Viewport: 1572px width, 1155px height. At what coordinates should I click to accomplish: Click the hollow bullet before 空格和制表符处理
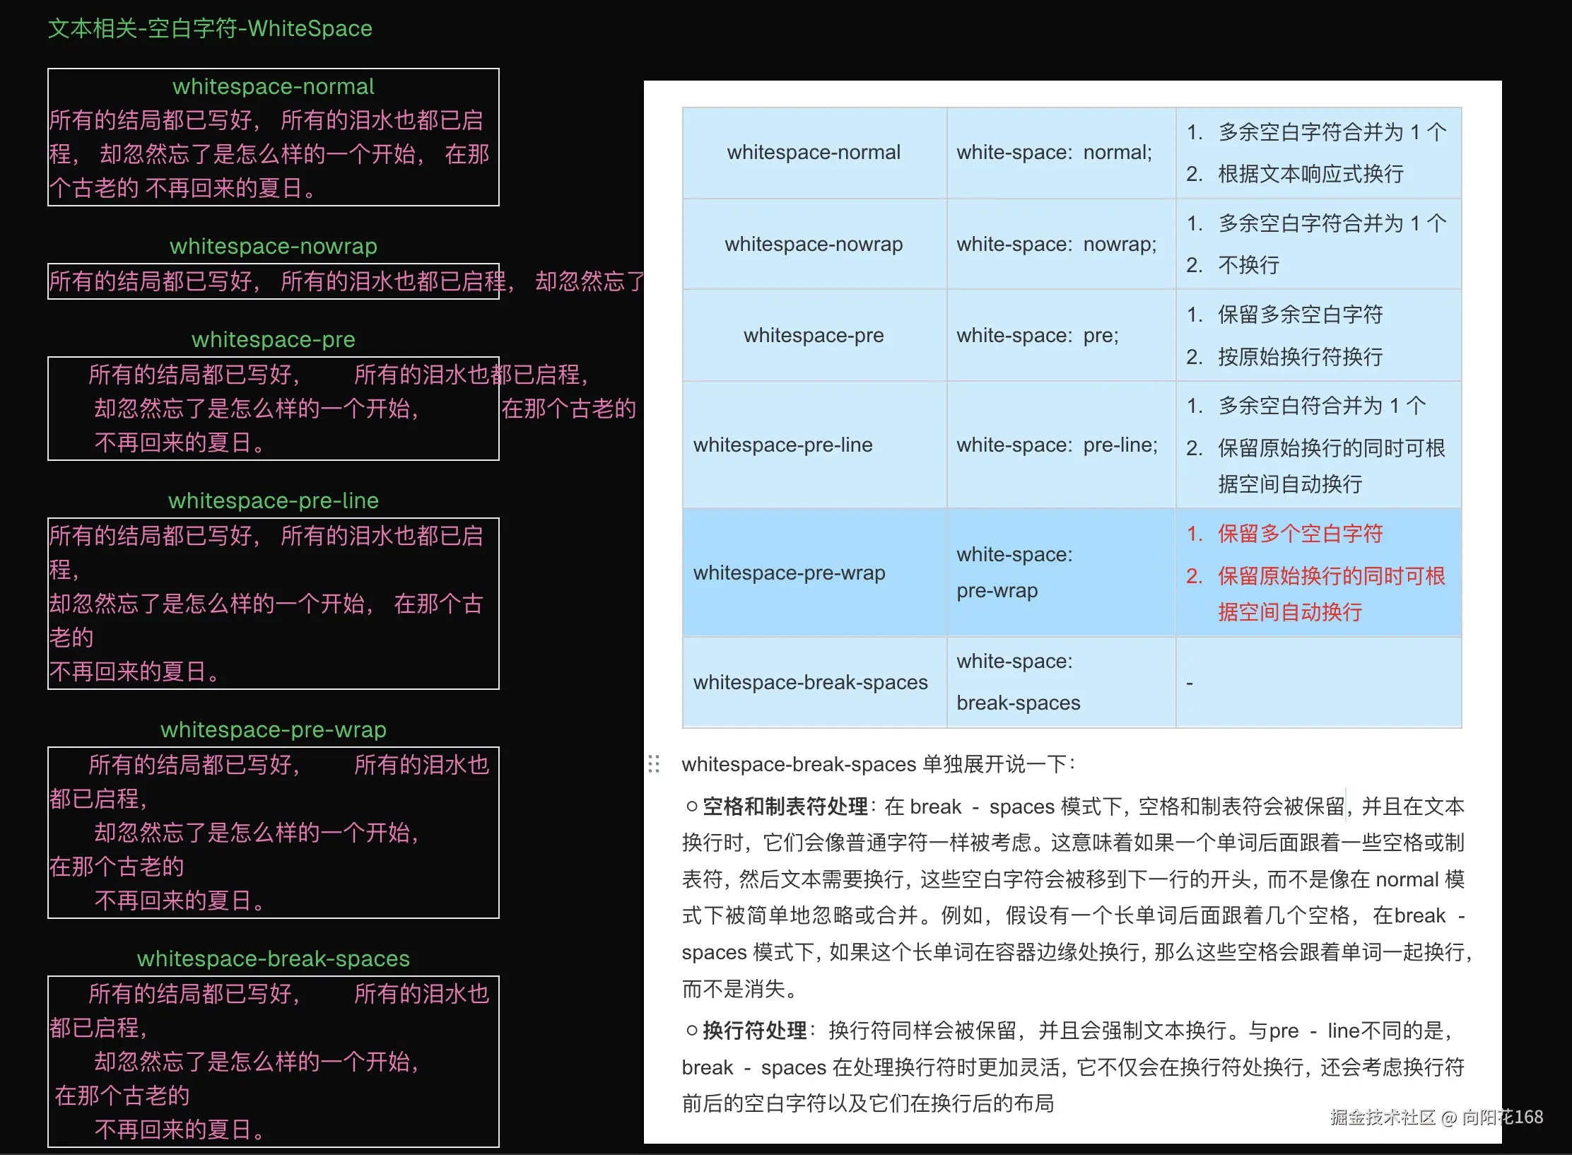[692, 807]
